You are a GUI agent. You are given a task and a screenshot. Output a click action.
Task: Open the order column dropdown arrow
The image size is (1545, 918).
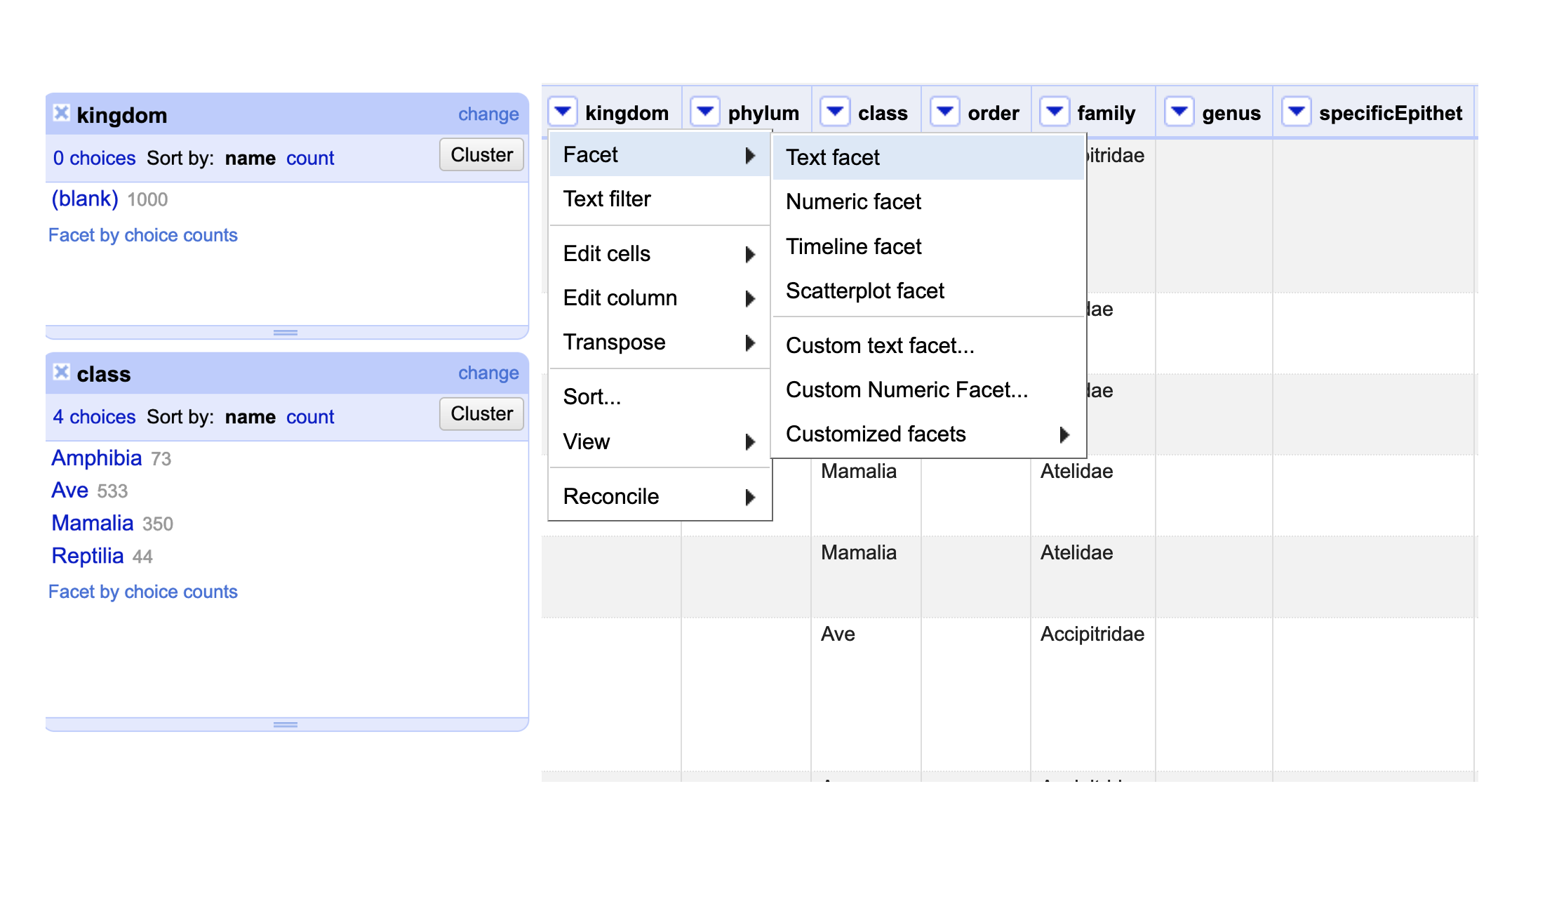[945, 112]
